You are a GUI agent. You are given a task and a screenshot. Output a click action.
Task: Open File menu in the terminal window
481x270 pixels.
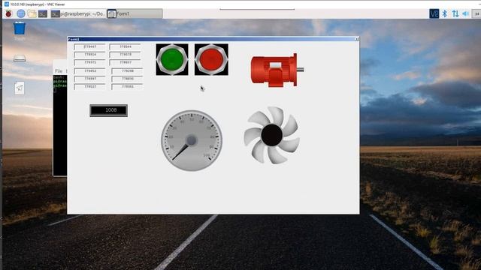(59, 71)
